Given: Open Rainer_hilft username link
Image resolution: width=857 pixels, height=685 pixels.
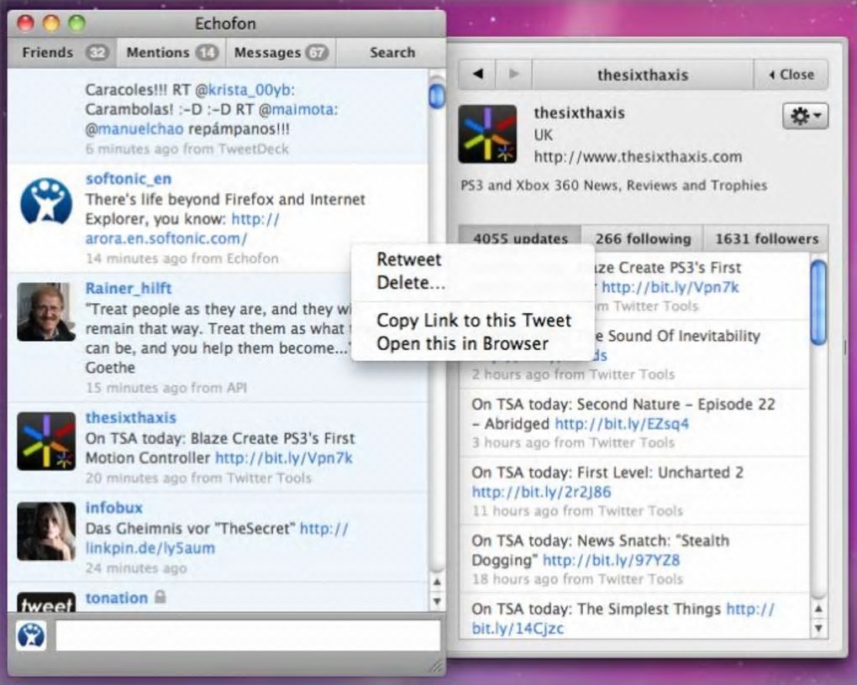Looking at the screenshot, I should [x=129, y=288].
